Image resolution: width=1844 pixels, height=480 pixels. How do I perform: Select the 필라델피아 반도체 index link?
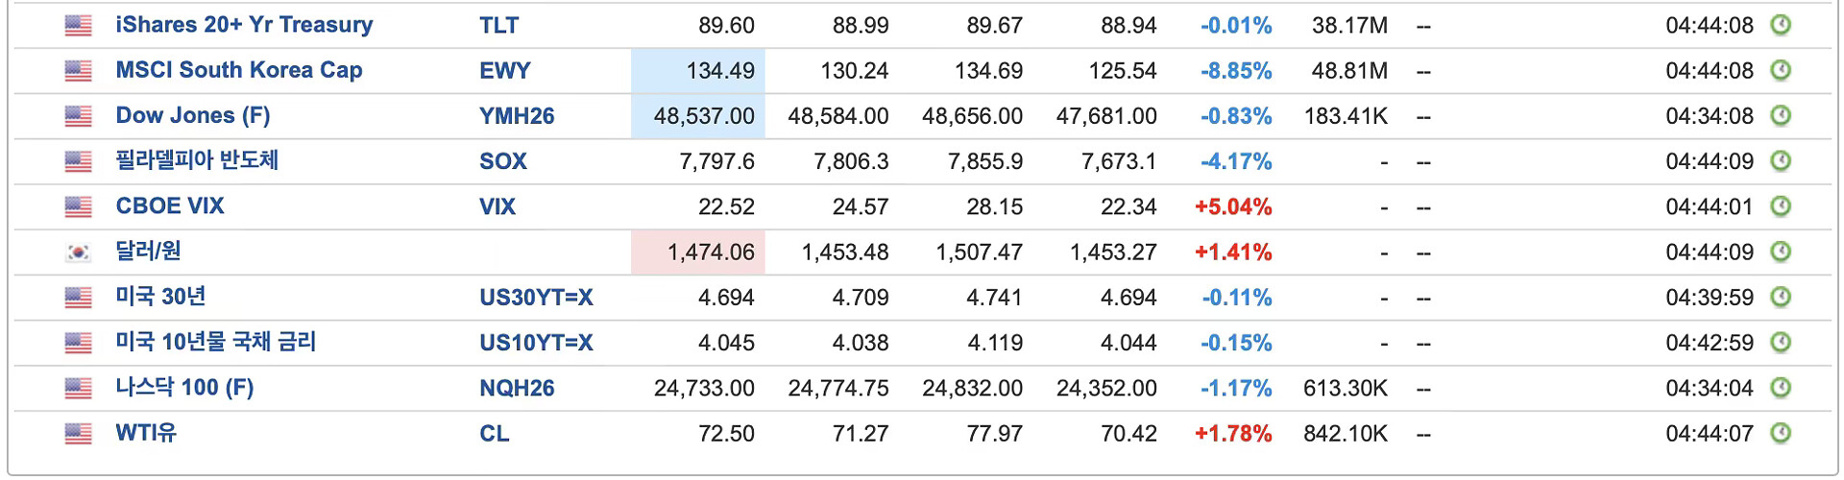(x=197, y=160)
